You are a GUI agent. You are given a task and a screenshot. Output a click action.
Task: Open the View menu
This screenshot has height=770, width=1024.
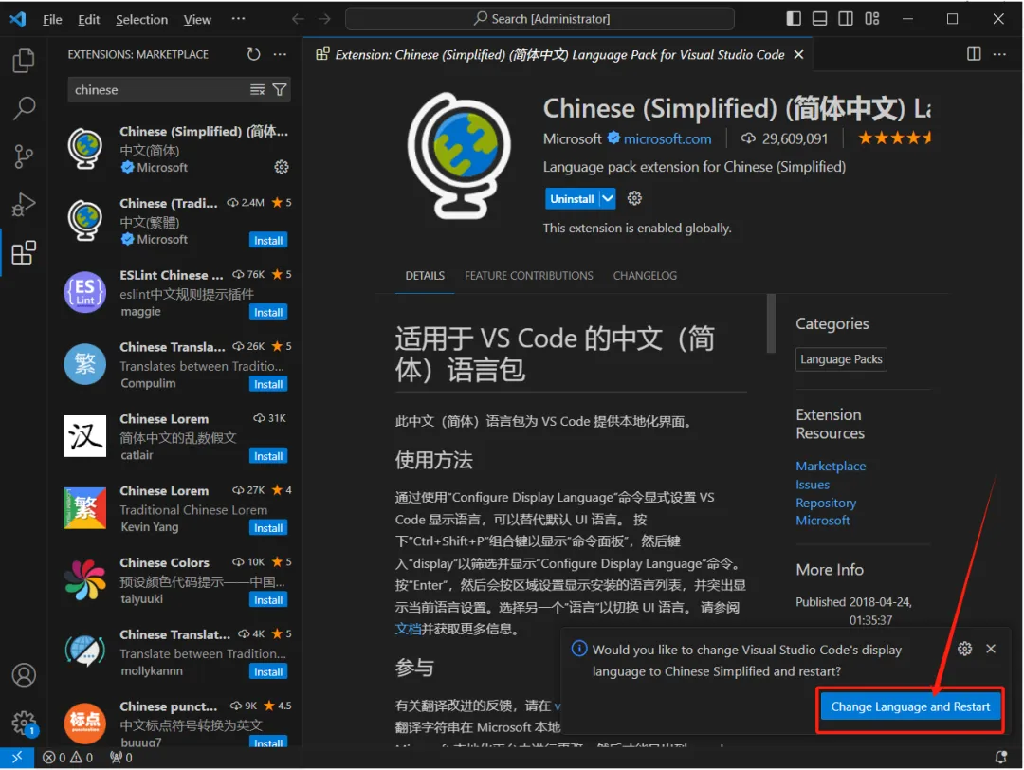[197, 20]
